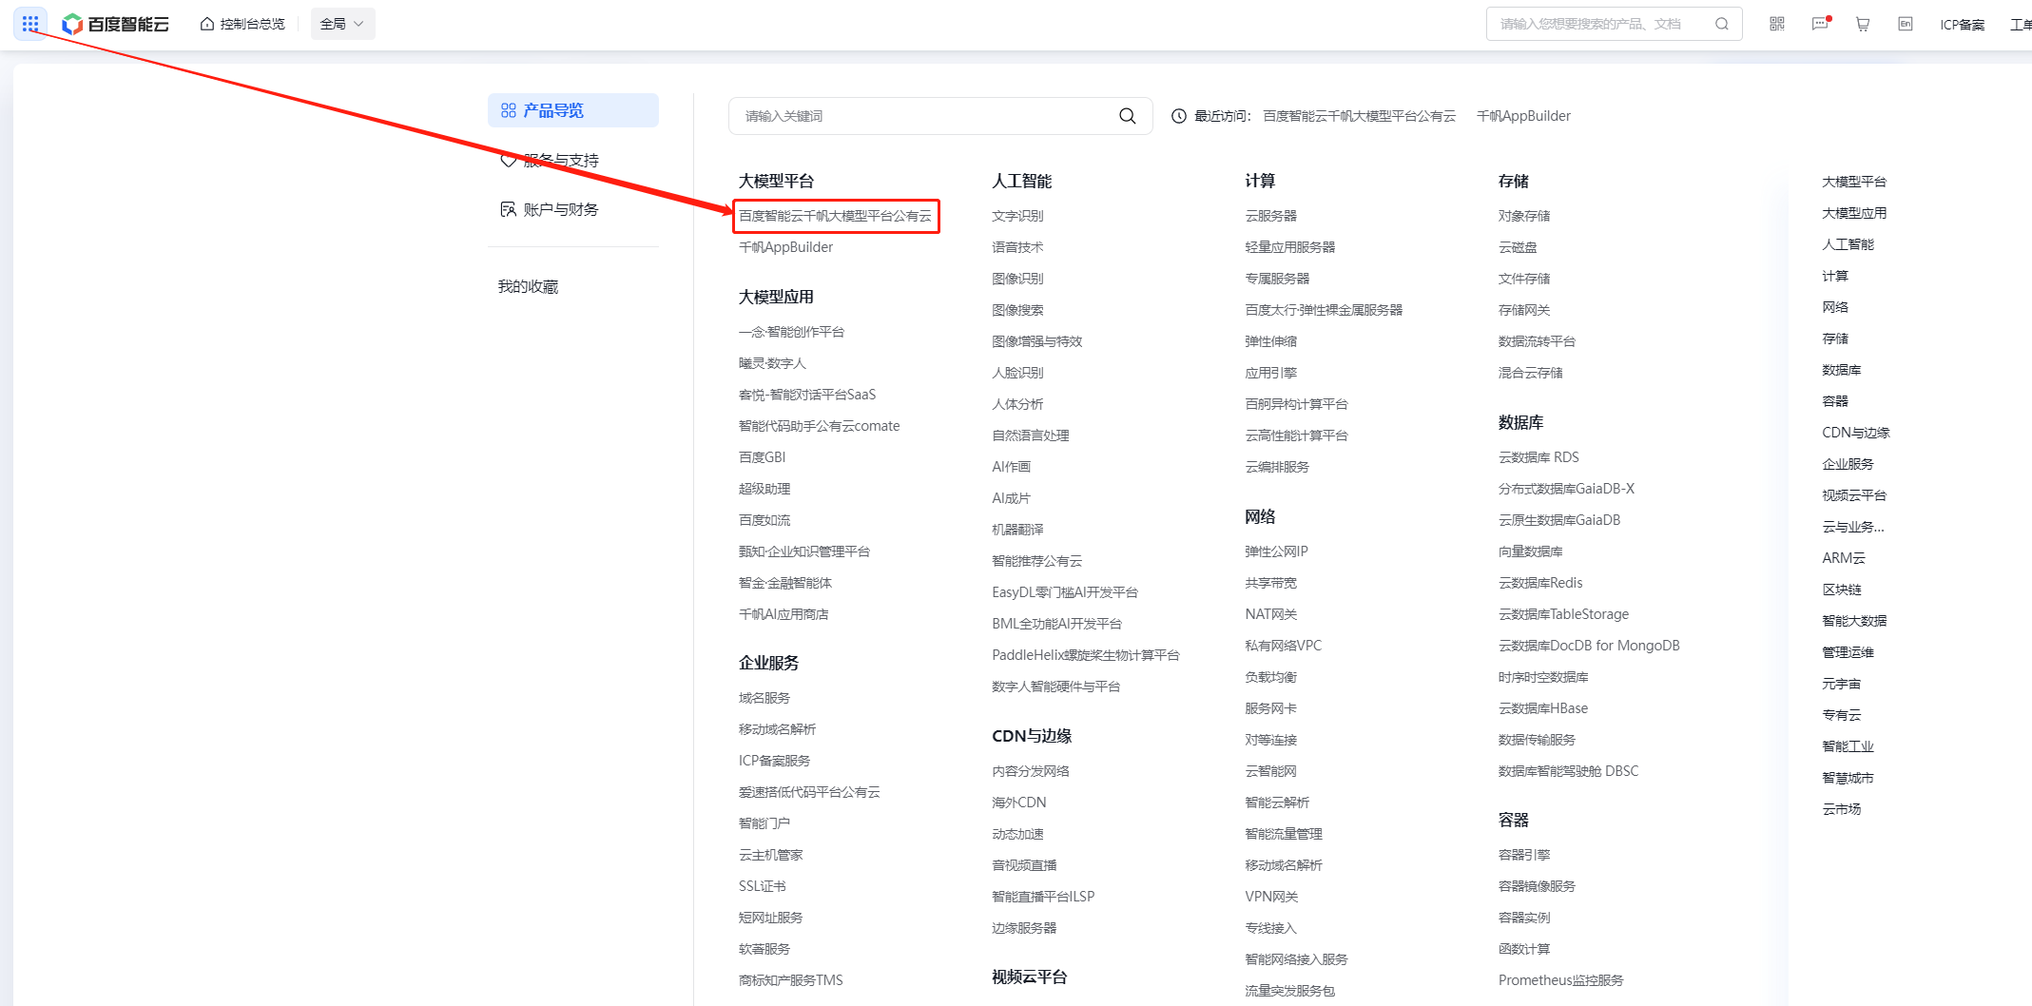Screen dimensions: 2032x1006
Task: Click the 产品导览 grid icon
Action: (x=509, y=110)
